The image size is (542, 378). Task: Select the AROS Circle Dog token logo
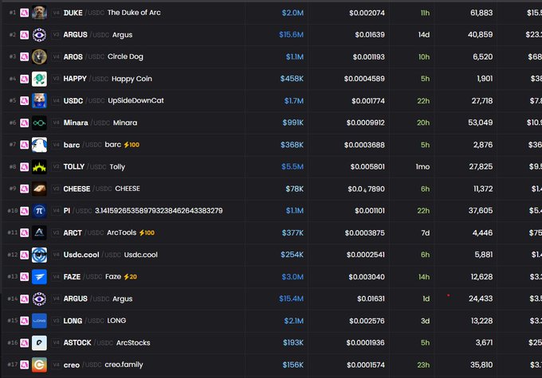(x=39, y=57)
